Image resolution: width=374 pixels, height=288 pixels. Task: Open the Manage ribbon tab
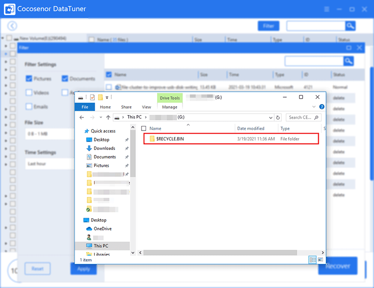point(170,107)
